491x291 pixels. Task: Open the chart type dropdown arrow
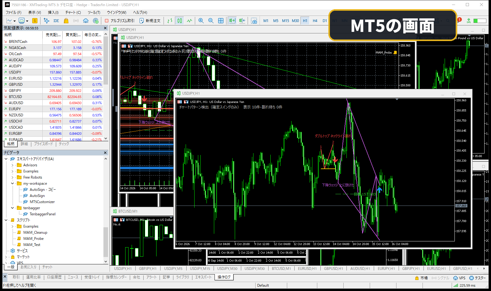[x=14, y=21]
